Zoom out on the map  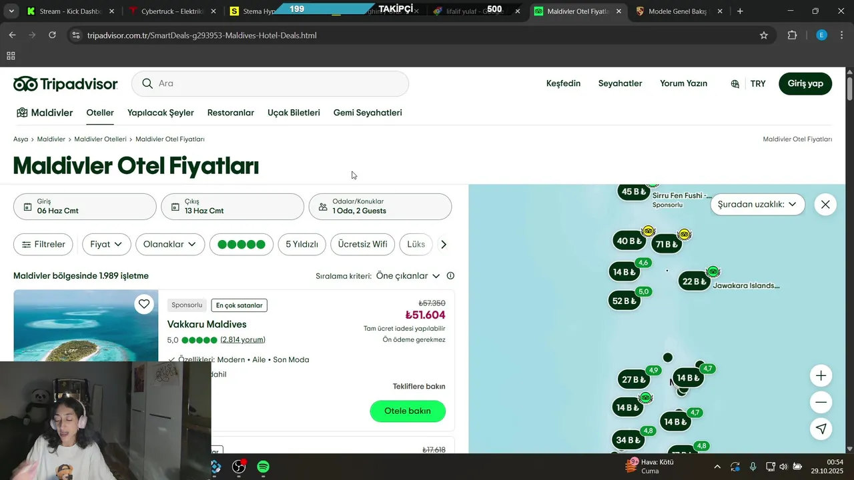click(821, 402)
